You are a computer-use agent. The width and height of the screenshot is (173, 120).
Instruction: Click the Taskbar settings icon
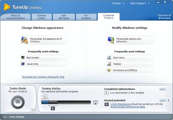coord(109,64)
